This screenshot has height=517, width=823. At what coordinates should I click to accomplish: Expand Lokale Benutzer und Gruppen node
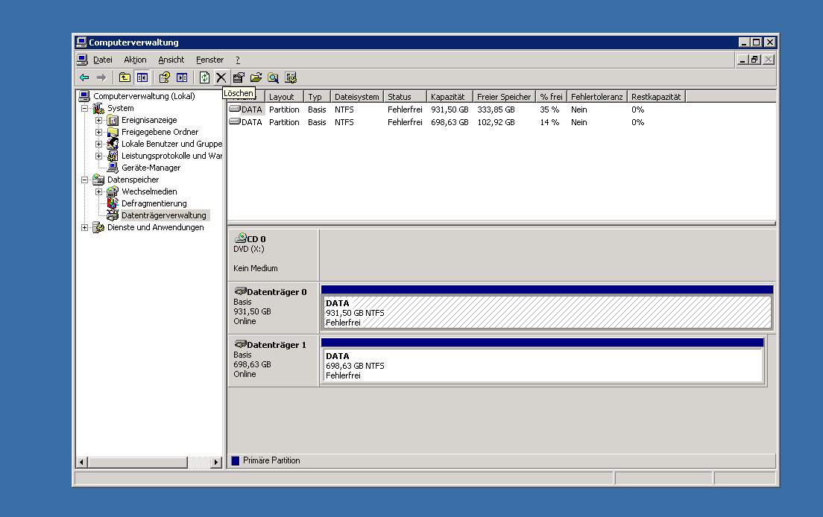coord(98,144)
